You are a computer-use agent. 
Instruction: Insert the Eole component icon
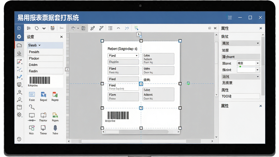click(x=32, y=95)
